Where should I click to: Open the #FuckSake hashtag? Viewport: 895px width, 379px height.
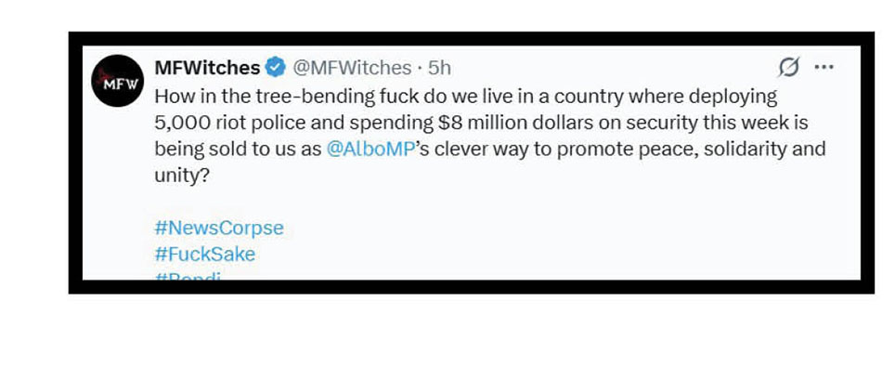(x=205, y=254)
